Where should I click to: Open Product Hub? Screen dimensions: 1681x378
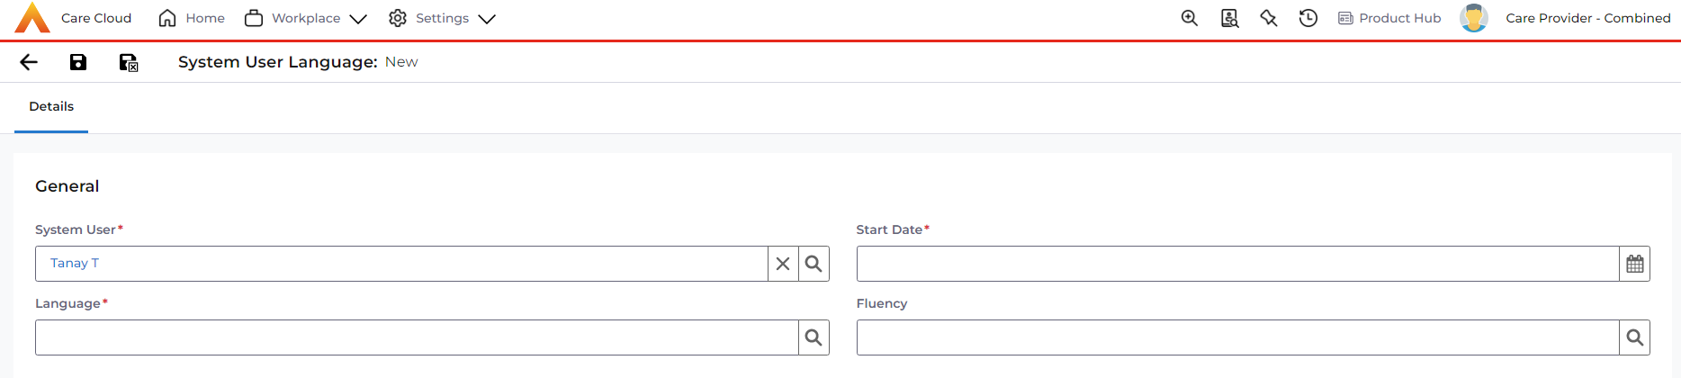pos(1389,18)
